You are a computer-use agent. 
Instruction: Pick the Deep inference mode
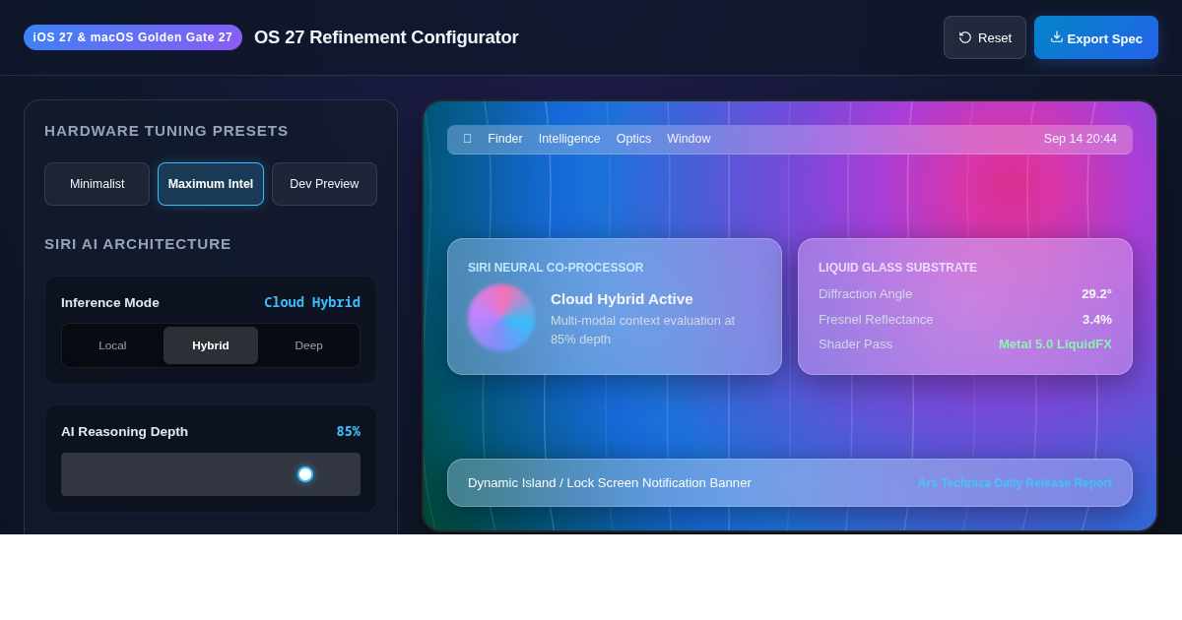309,345
